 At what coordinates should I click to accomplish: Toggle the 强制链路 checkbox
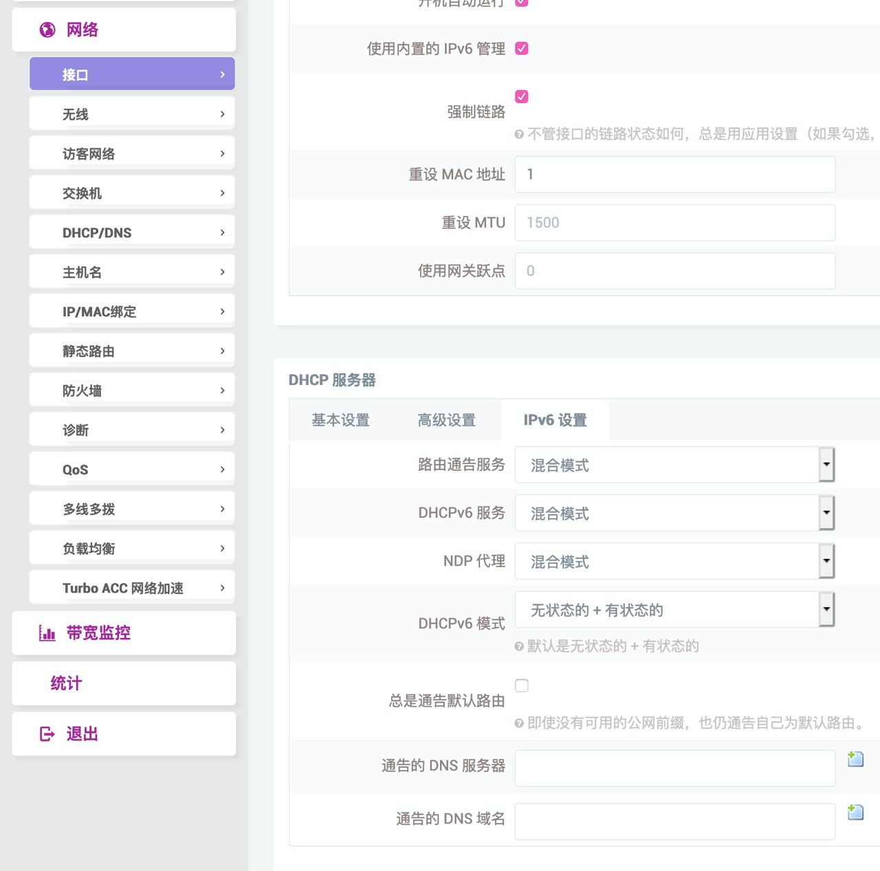[522, 96]
